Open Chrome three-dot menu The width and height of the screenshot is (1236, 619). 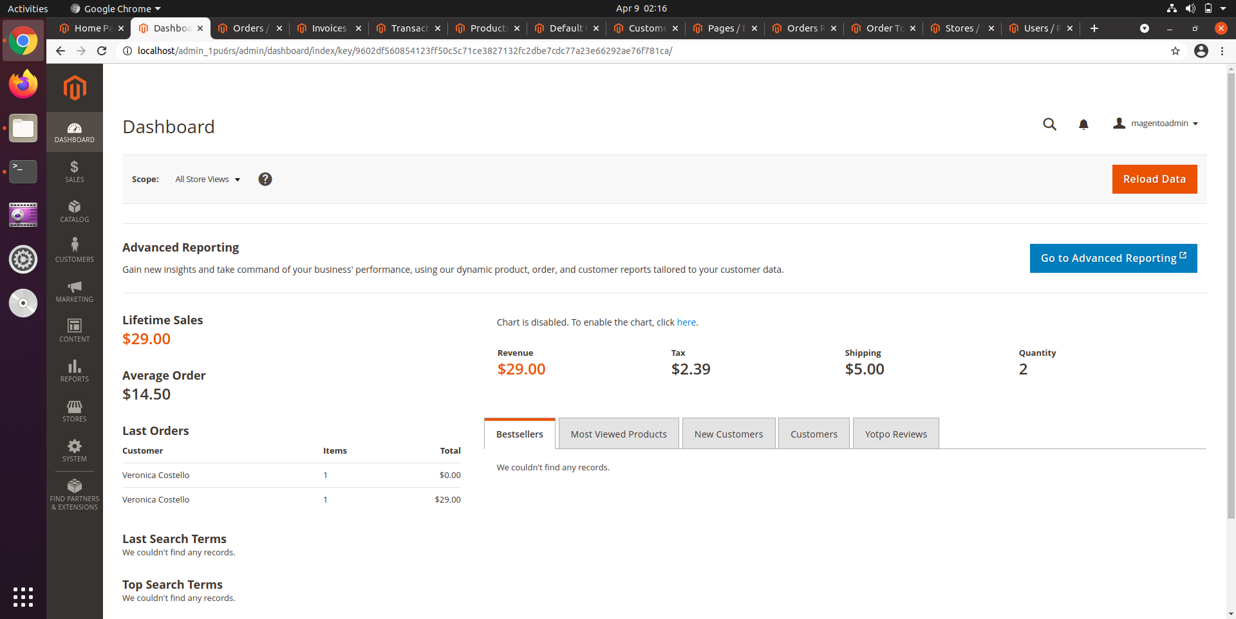(x=1222, y=51)
